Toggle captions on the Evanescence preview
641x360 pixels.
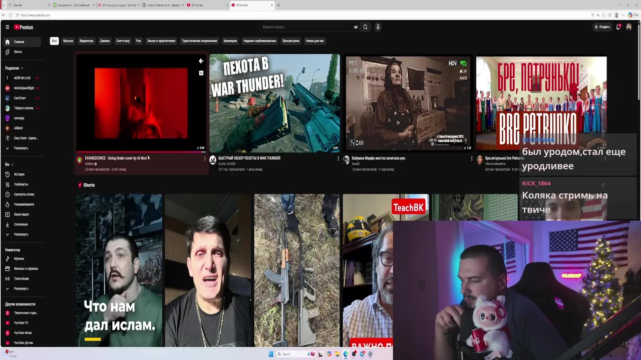click(x=201, y=73)
